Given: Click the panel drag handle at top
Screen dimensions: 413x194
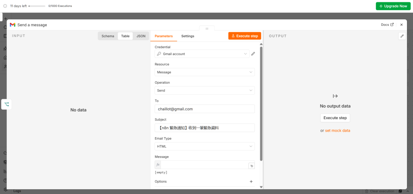Looking at the screenshot, I should [x=207, y=29].
